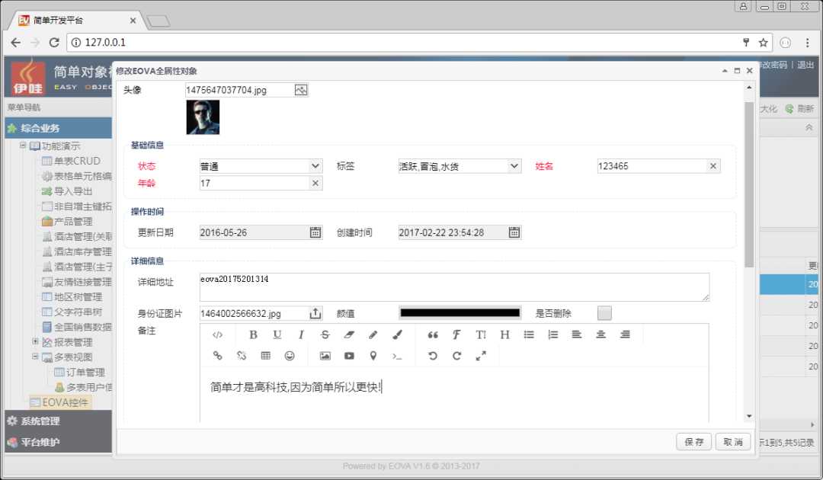Switch the editor to fullscreen mode

coord(481,356)
